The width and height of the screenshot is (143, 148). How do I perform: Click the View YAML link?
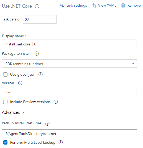[107, 5]
